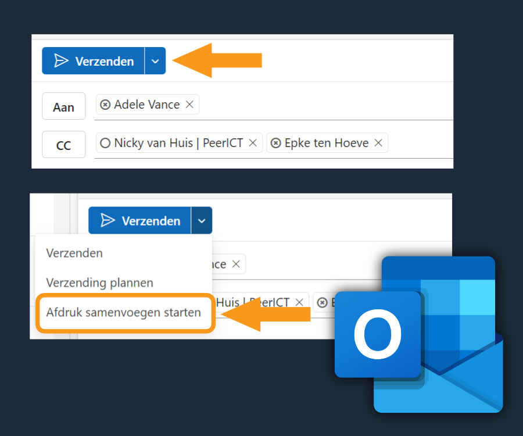Screen dimensions: 523x436
Task: Remove Adele Vance from the Aan field
Action: click(x=189, y=105)
